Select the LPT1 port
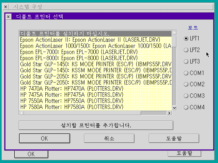Screen dimensions: 218x163 click(191, 38)
